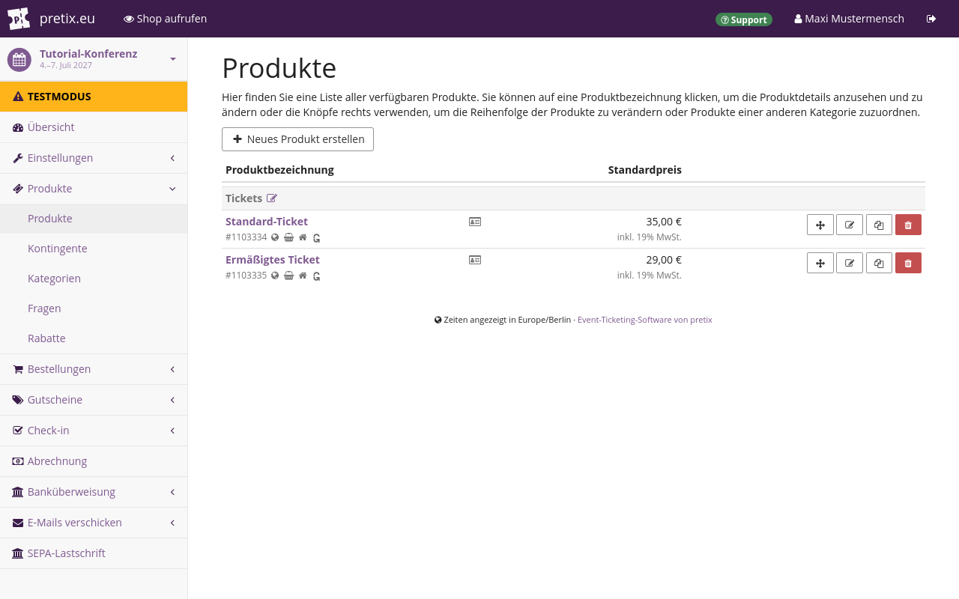Click Shop aufrufen in the top bar

166,19
